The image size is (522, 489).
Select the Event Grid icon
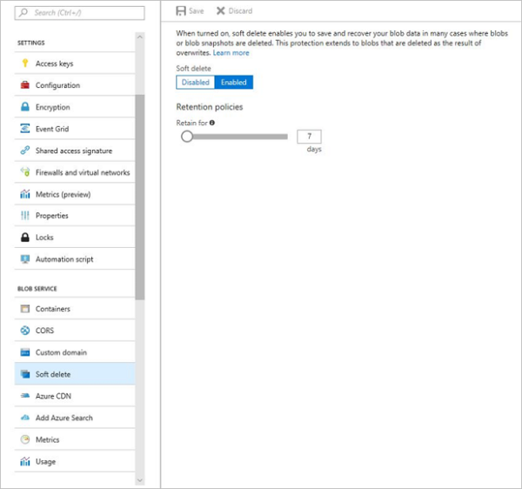click(x=25, y=129)
